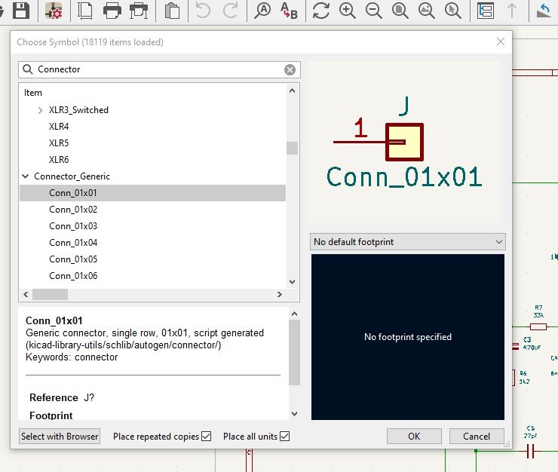The height and width of the screenshot is (472, 558).
Task: Open page settings sheet icon
Action: pos(85,11)
